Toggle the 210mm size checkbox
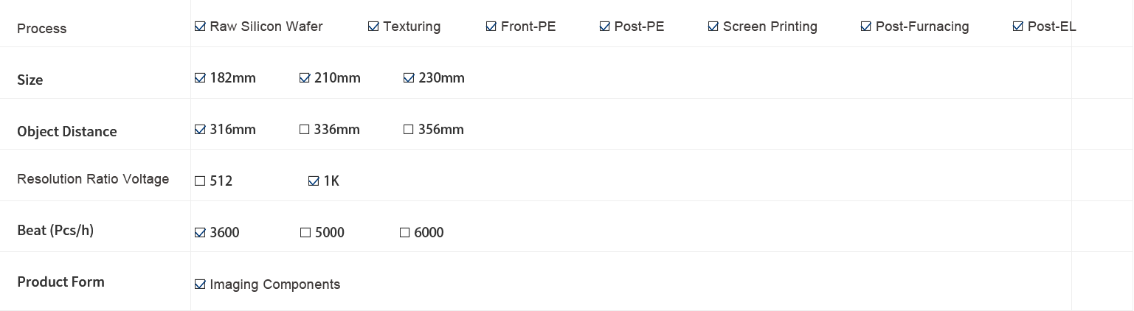This screenshot has width=1134, height=311. (x=305, y=78)
